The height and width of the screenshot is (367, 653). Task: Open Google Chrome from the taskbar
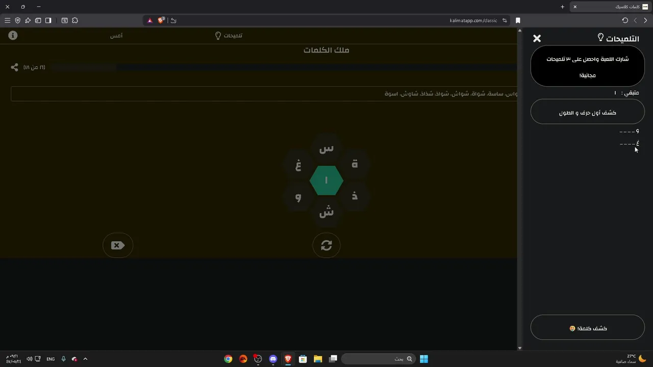tap(228, 359)
